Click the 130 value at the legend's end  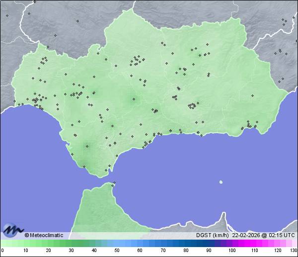pos(294,251)
